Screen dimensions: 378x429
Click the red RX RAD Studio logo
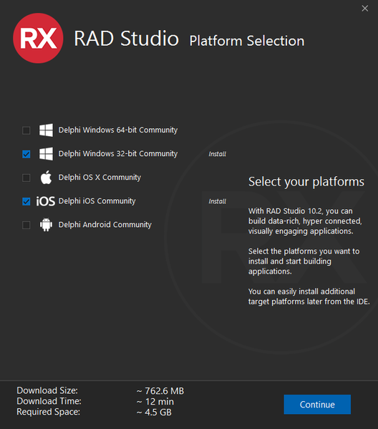click(38, 38)
